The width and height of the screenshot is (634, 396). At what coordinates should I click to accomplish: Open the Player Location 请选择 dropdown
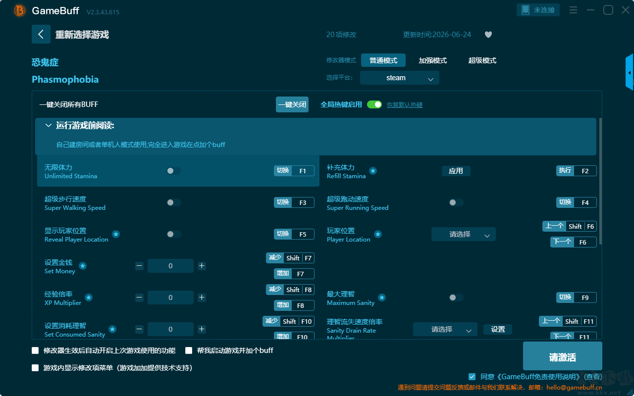tap(464, 234)
